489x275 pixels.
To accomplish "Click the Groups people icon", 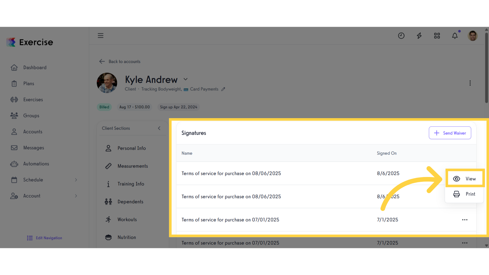I will (x=14, y=116).
